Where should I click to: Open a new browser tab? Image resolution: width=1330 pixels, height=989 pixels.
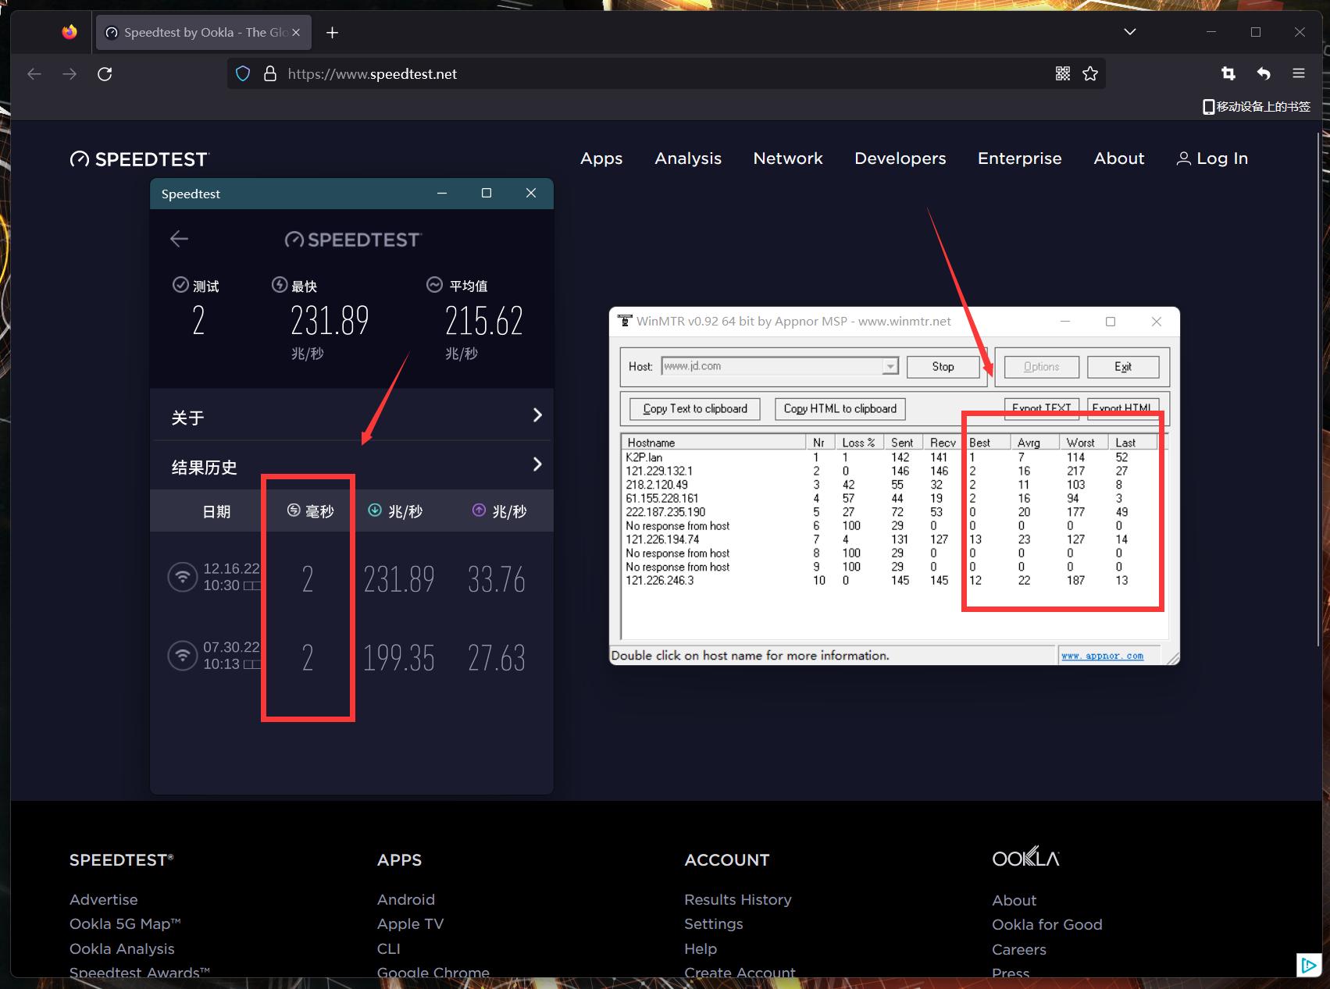(x=333, y=32)
